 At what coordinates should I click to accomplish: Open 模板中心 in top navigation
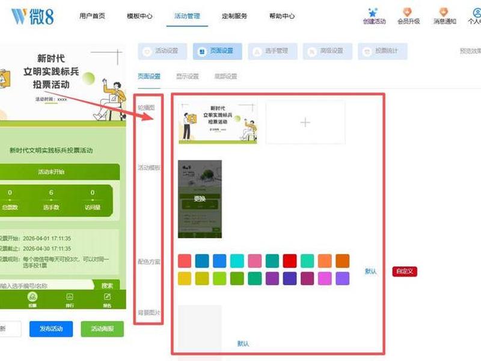pos(139,16)
